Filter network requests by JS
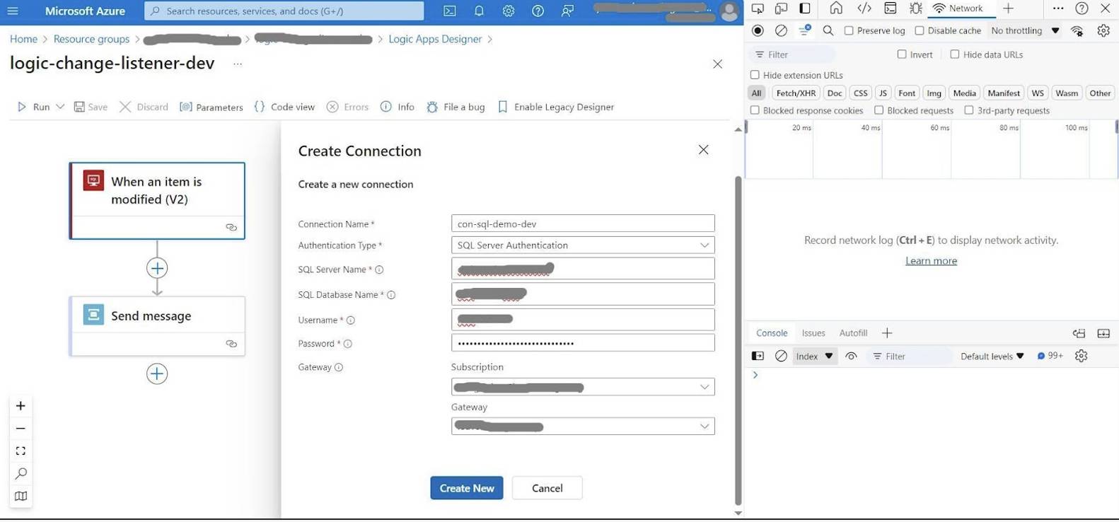1119x522 pixels. tap(883, 93)
